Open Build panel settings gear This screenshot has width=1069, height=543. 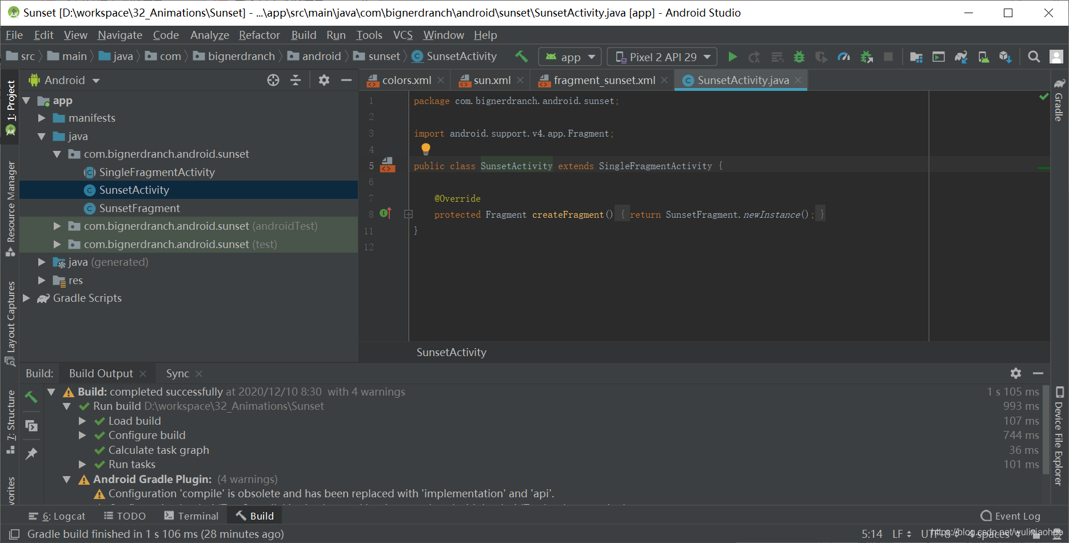(x=1016, y=373)
